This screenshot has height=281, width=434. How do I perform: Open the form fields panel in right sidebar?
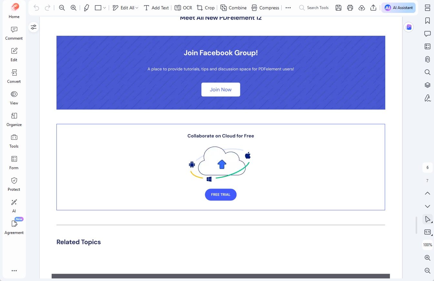point(428,46)
